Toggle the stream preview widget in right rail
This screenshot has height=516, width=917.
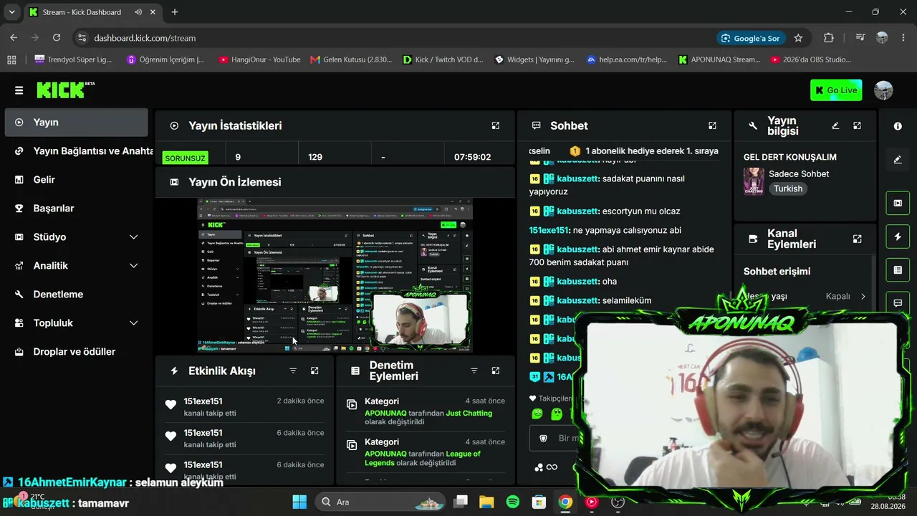pyautogui.click(x=898, y=203)
